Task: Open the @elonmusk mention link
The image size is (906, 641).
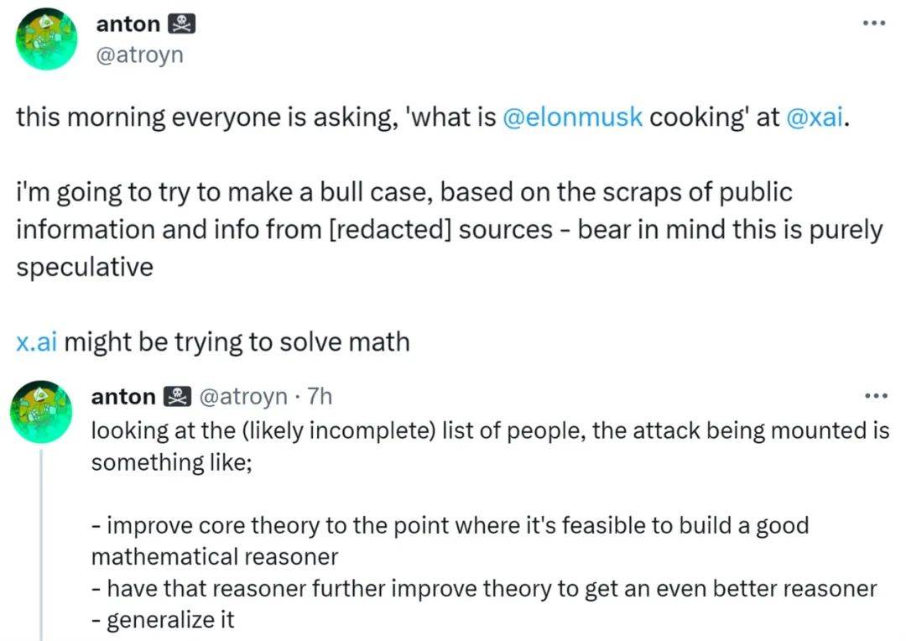Action: [x=572, y=117]
